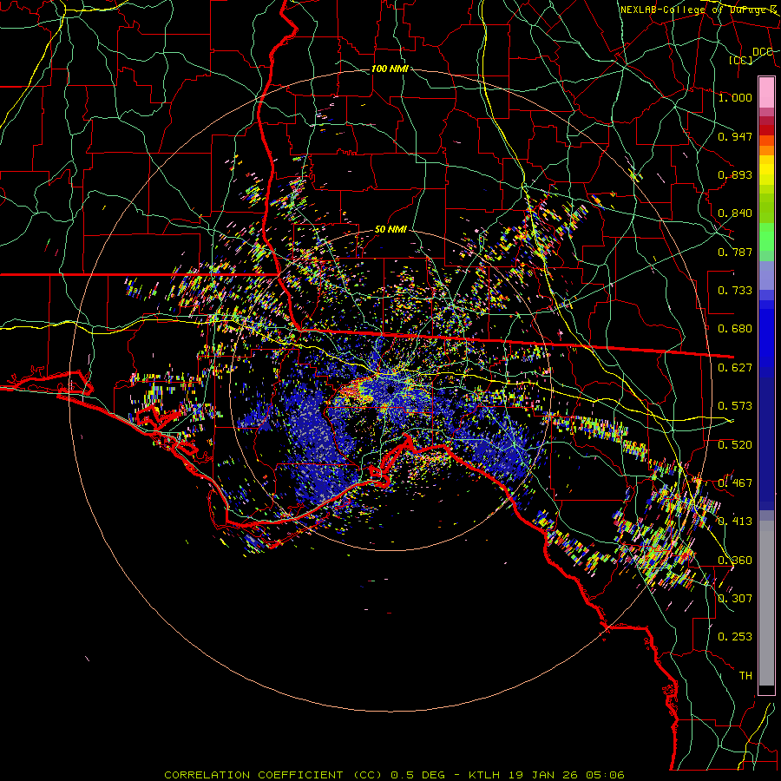Screen dimensions: 781x781
Task: Click the KTLH radar site identifier
Action: click(x=484, y=775)
